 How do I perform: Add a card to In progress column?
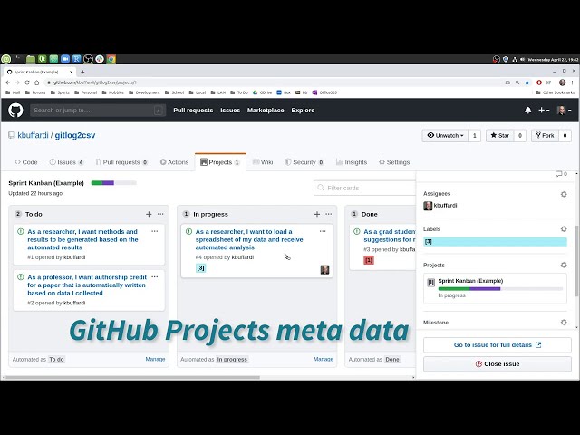pyautogui.click(x=317, y=214)
